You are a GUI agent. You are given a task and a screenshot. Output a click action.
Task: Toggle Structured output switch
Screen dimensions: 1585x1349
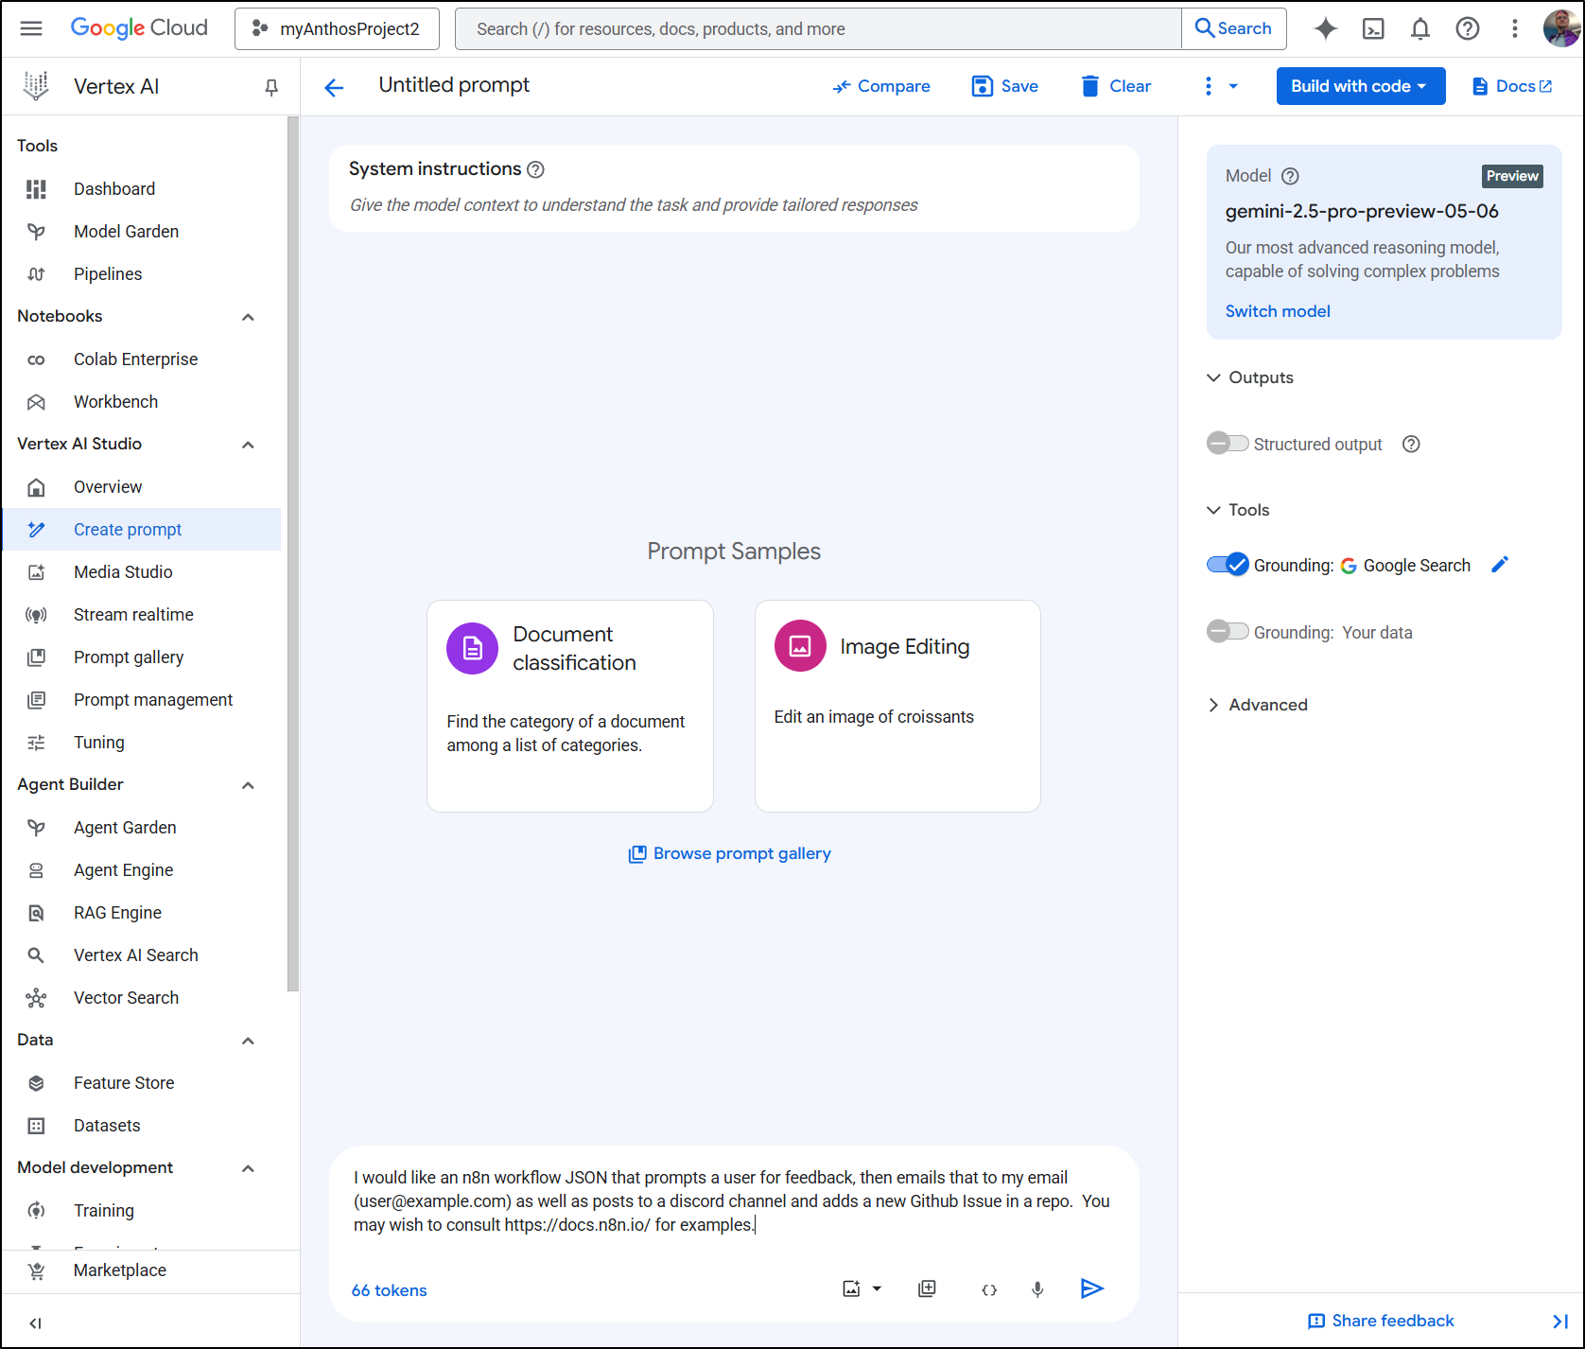1228,443
